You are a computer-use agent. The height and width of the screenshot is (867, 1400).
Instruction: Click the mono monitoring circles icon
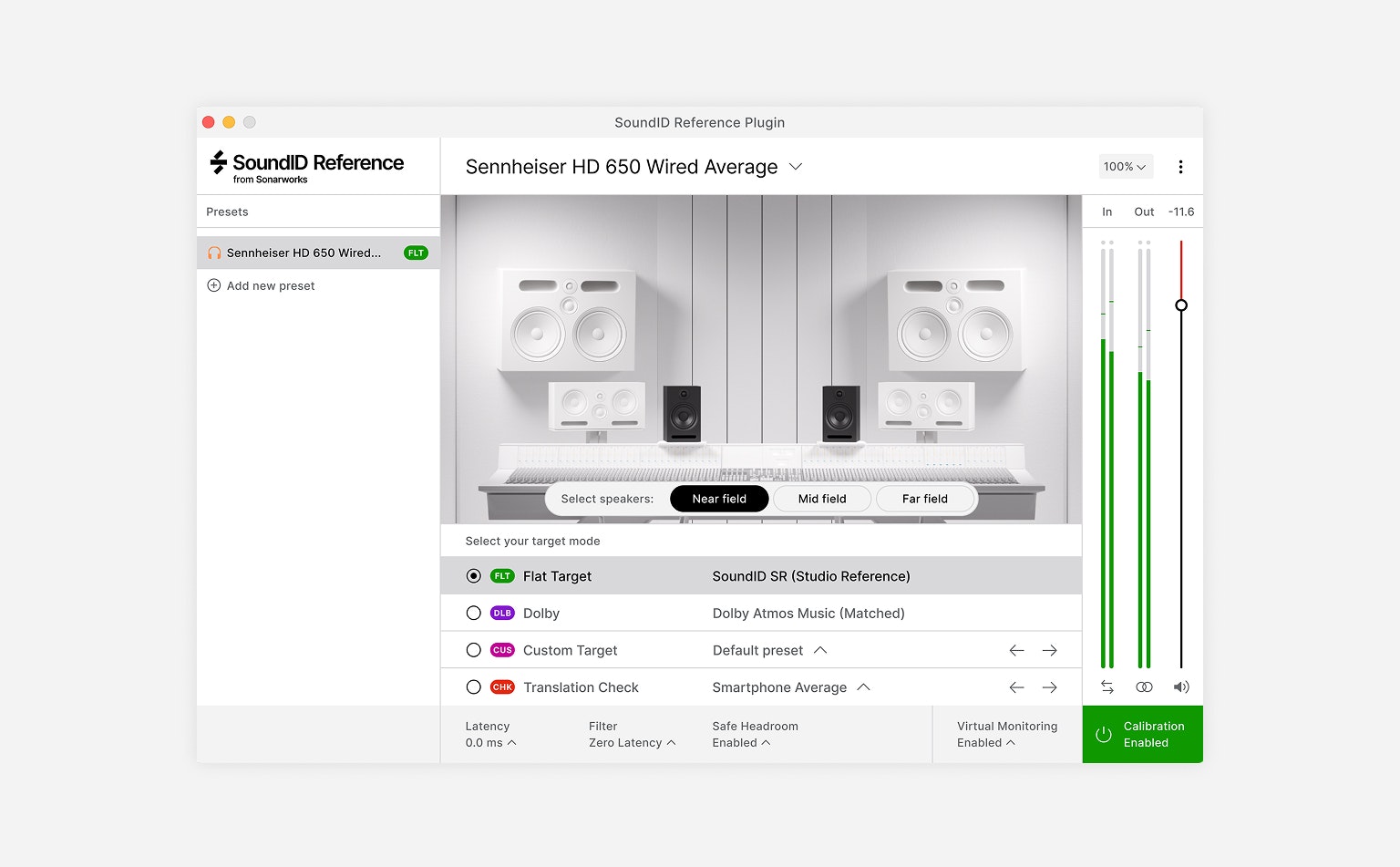[1144, 686]
